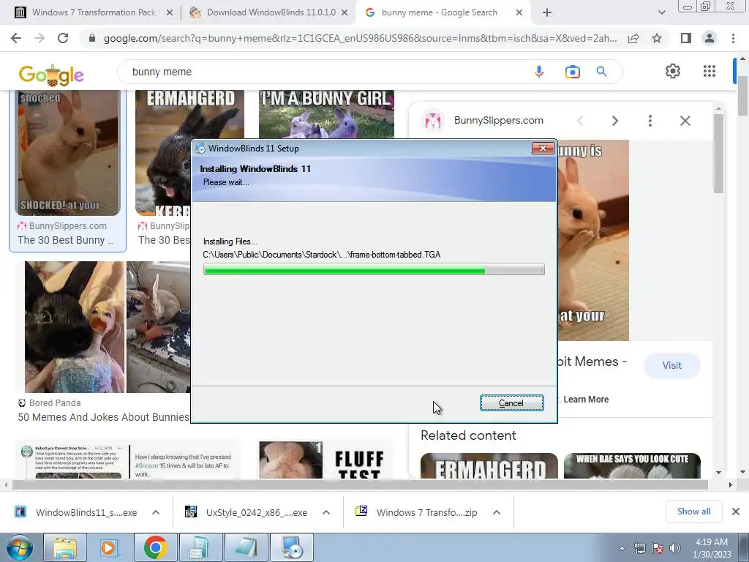
Task: Click the Google logo
Action: 51,74
